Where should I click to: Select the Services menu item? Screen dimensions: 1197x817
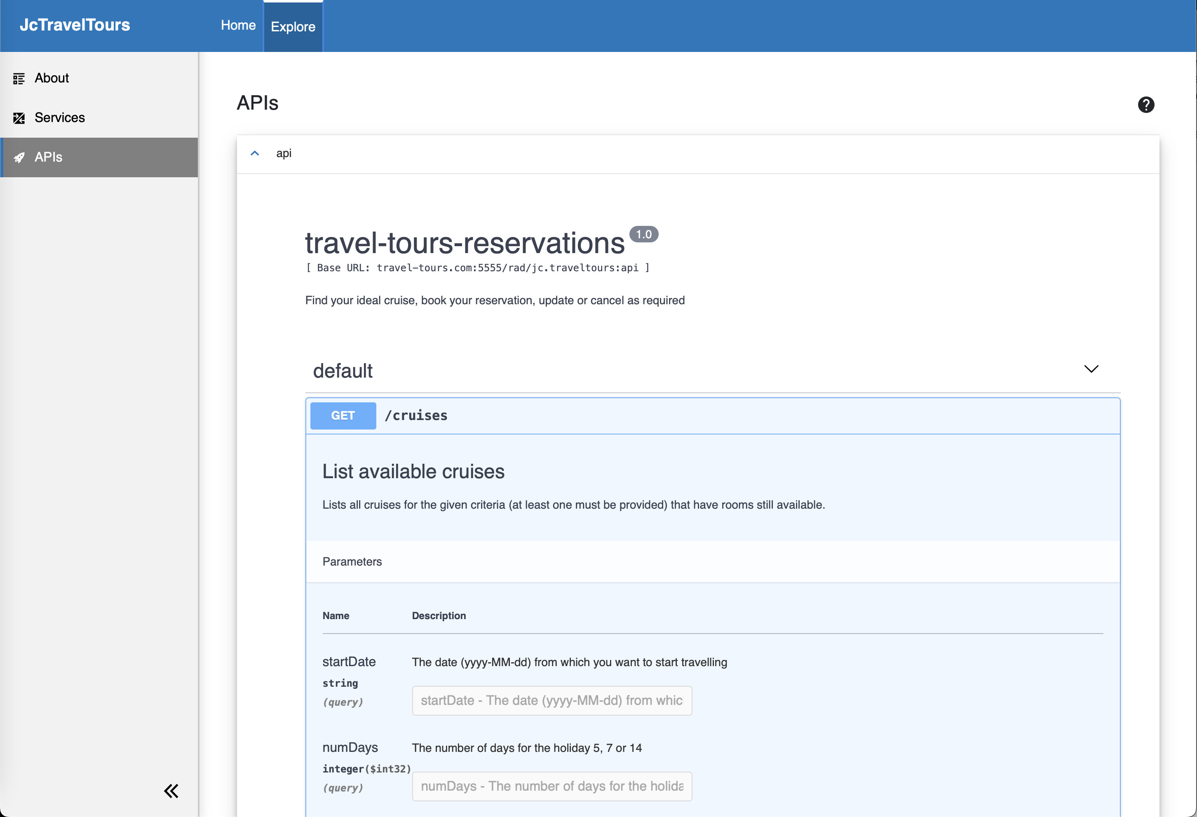[60, 118]
